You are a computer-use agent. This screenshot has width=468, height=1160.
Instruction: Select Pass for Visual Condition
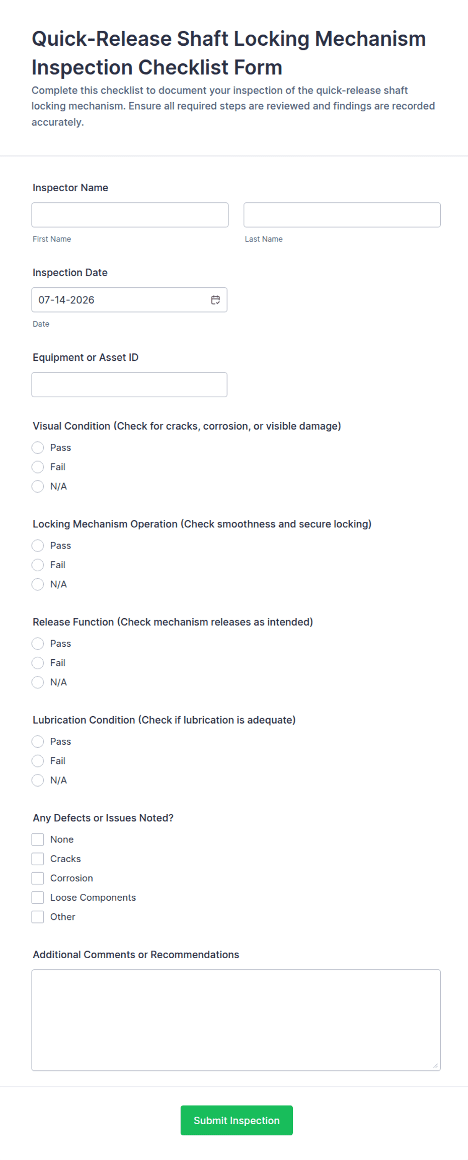[38, 448]
